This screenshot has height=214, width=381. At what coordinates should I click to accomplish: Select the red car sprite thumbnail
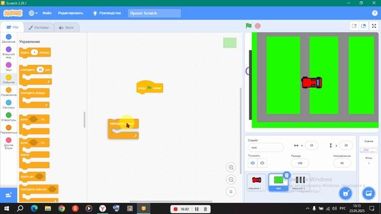[x=257, y=182]
